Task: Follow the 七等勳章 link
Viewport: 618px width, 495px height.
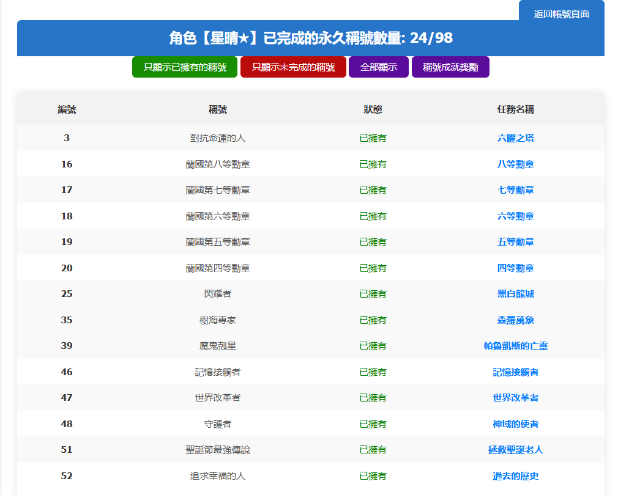Action: [x=516, y=190]
